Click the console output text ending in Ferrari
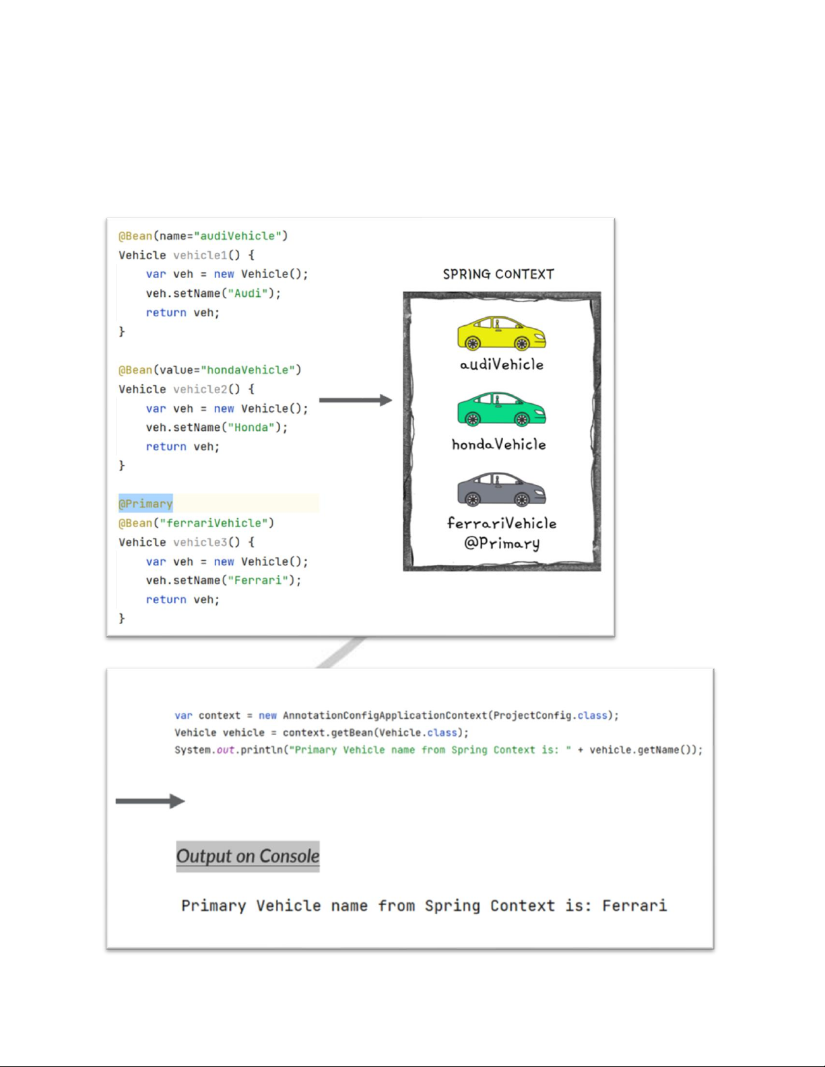 pos(424,905)
